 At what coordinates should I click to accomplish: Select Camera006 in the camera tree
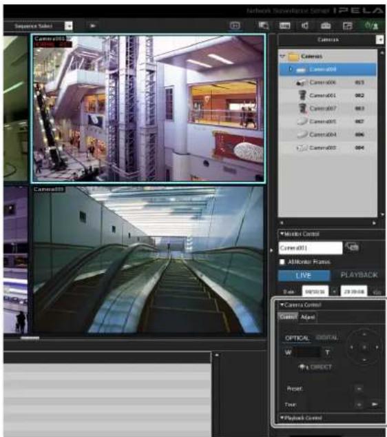[328, 82]
